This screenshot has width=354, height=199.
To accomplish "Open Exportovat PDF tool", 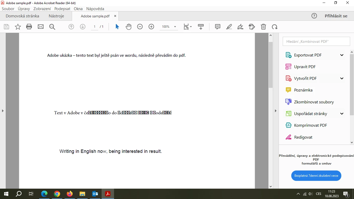I will pyautogui.click(x=304, y=55).
